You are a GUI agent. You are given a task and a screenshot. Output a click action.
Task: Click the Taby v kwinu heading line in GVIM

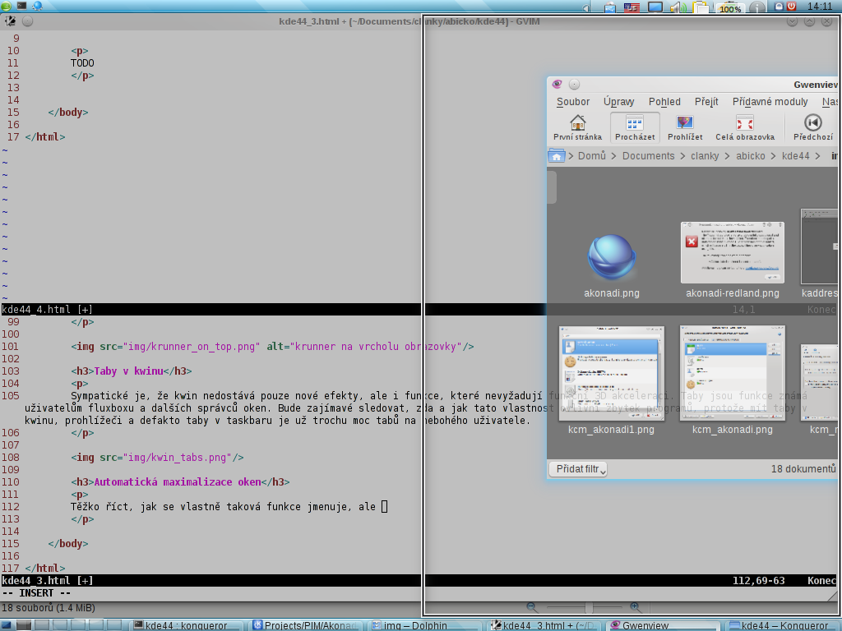pyautogui.click(x=131, y=371)
